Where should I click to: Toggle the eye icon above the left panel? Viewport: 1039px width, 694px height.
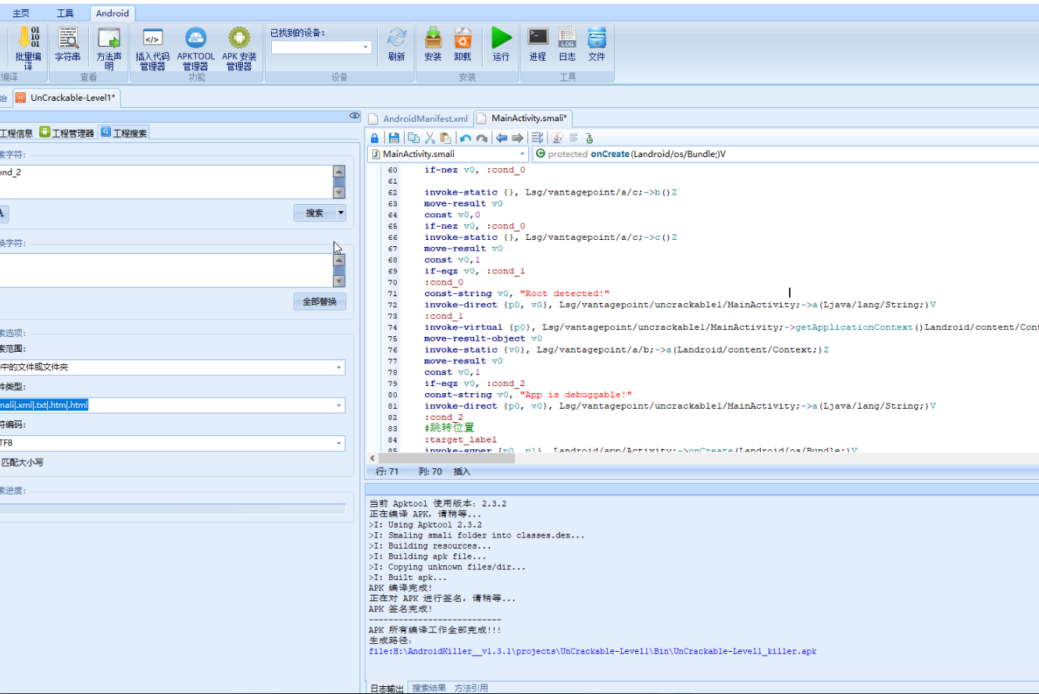point(355,116)
